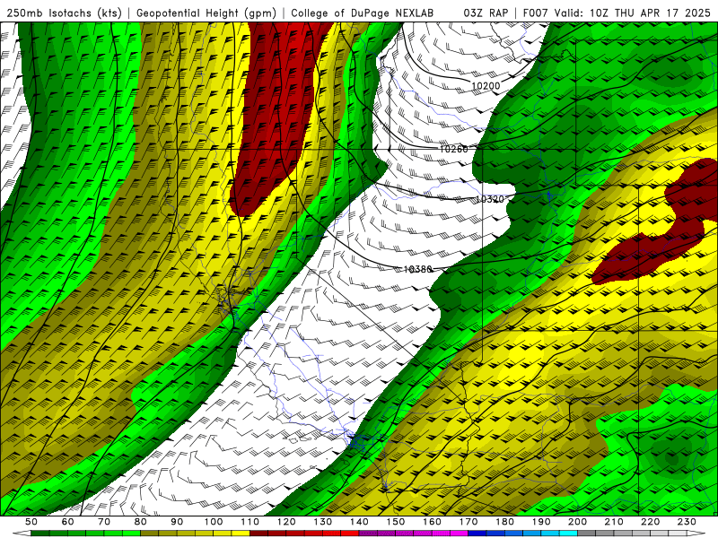This screenshot has width=718, height=538.
Task: Click the 'College of DuPage NEXLAB' label
Action: pos(362,13)
